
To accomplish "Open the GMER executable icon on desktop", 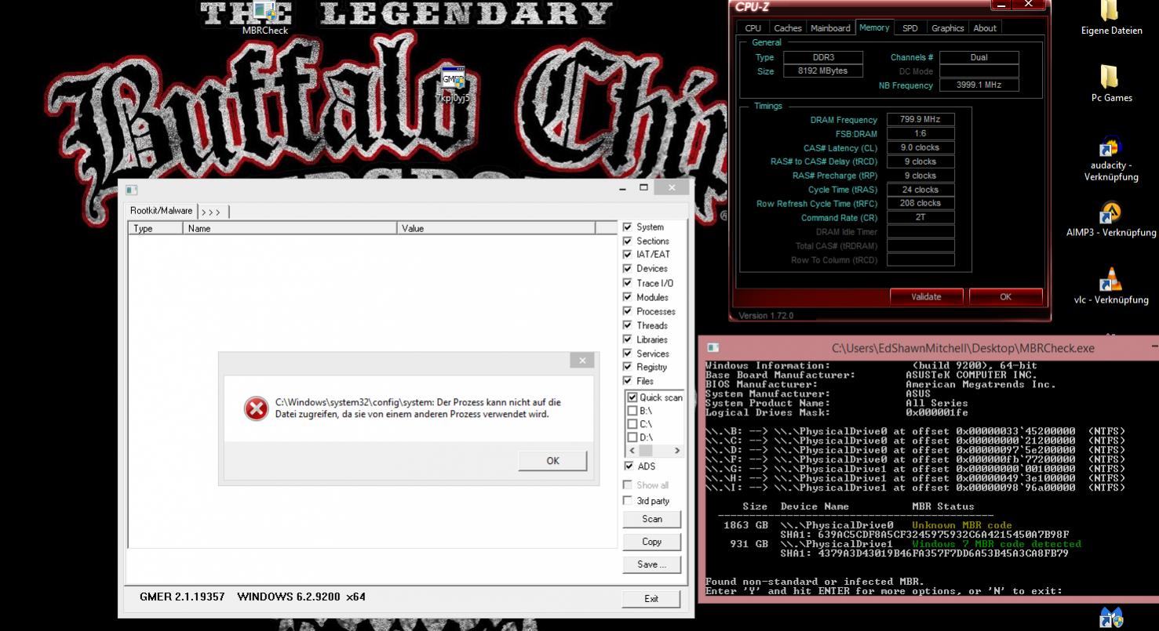I will (453, 85).
